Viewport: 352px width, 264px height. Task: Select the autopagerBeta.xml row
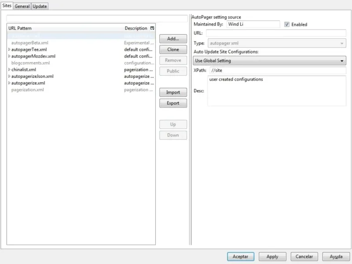point(81,43)
